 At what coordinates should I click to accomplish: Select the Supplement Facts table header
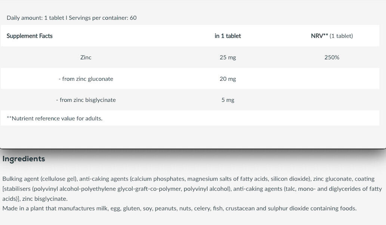tap(30, 36)
